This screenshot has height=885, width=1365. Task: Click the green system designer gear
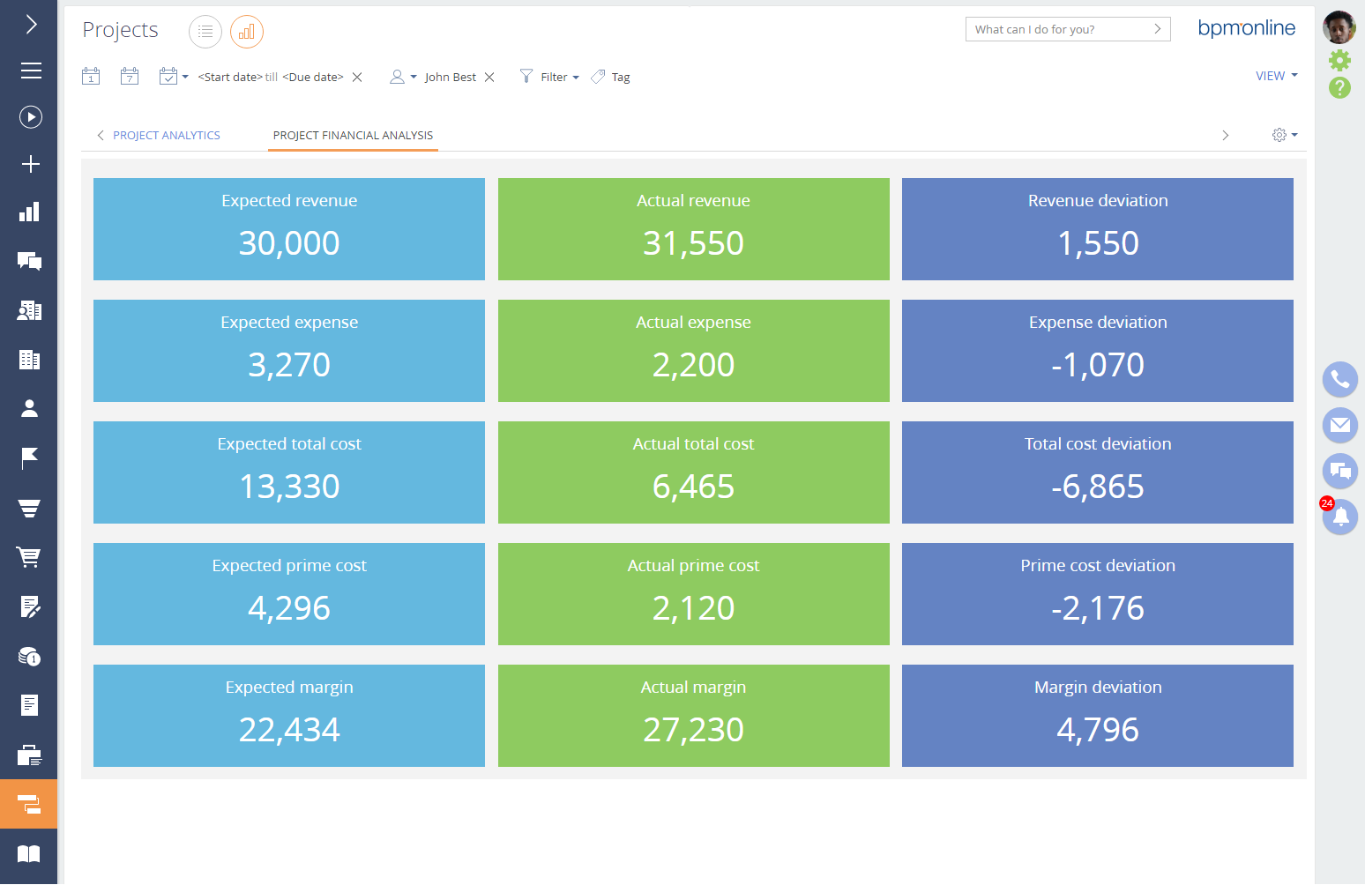click(1339, 60)
